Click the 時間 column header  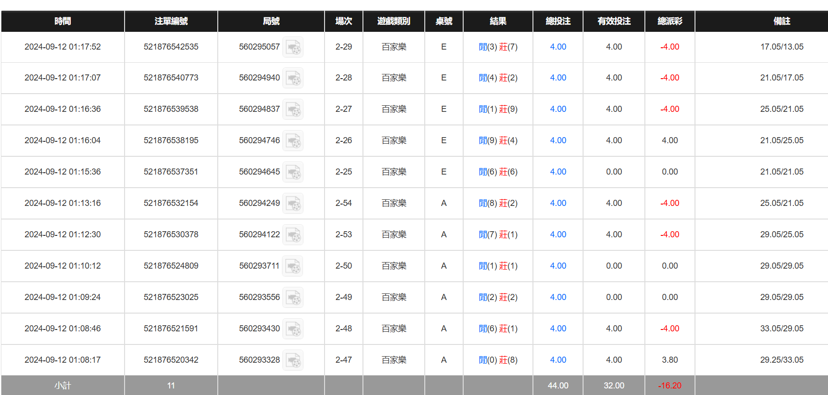pyautogui.click(x=63, y=21)
